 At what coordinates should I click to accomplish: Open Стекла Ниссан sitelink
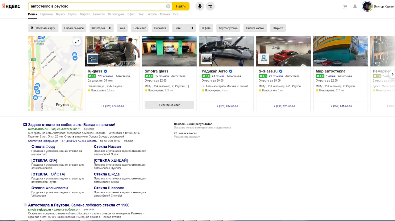coord(107,147)
